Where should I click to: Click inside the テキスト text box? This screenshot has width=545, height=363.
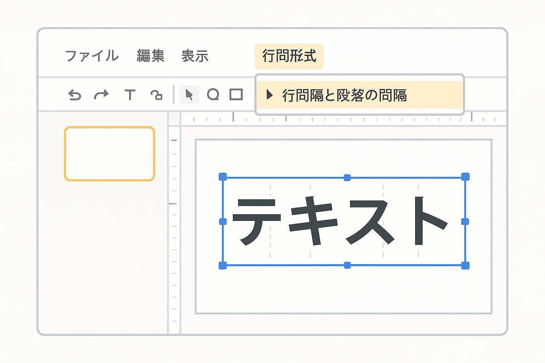[x=343, y=221]
